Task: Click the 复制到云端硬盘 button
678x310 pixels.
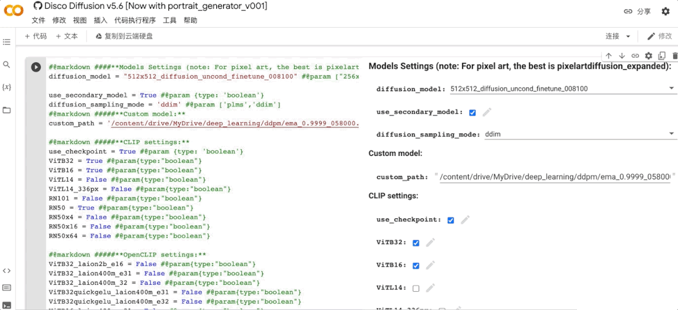Action: click(x=124, y=36)
